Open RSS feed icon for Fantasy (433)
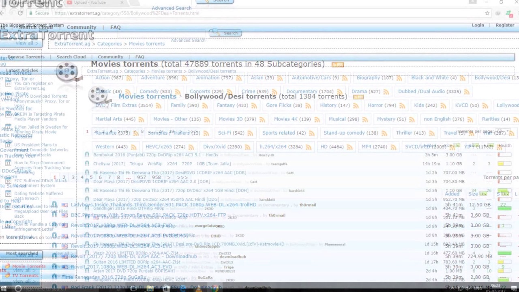The width and height of the screenshot is (519, 292). tap(254, 106)
